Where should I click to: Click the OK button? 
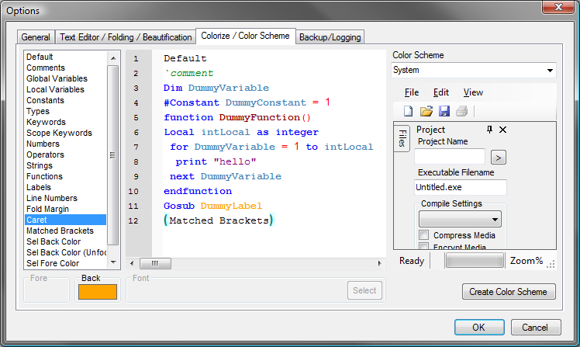tap(479, 328)
